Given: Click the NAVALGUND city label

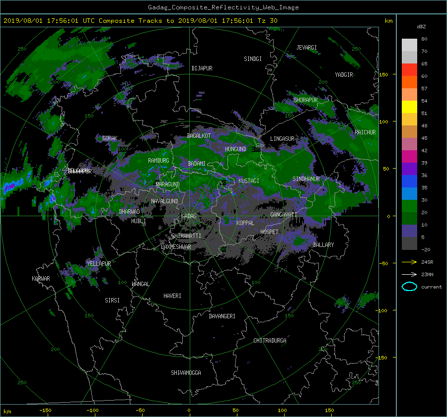Looking at the screenshot, I should coord(164,201).
